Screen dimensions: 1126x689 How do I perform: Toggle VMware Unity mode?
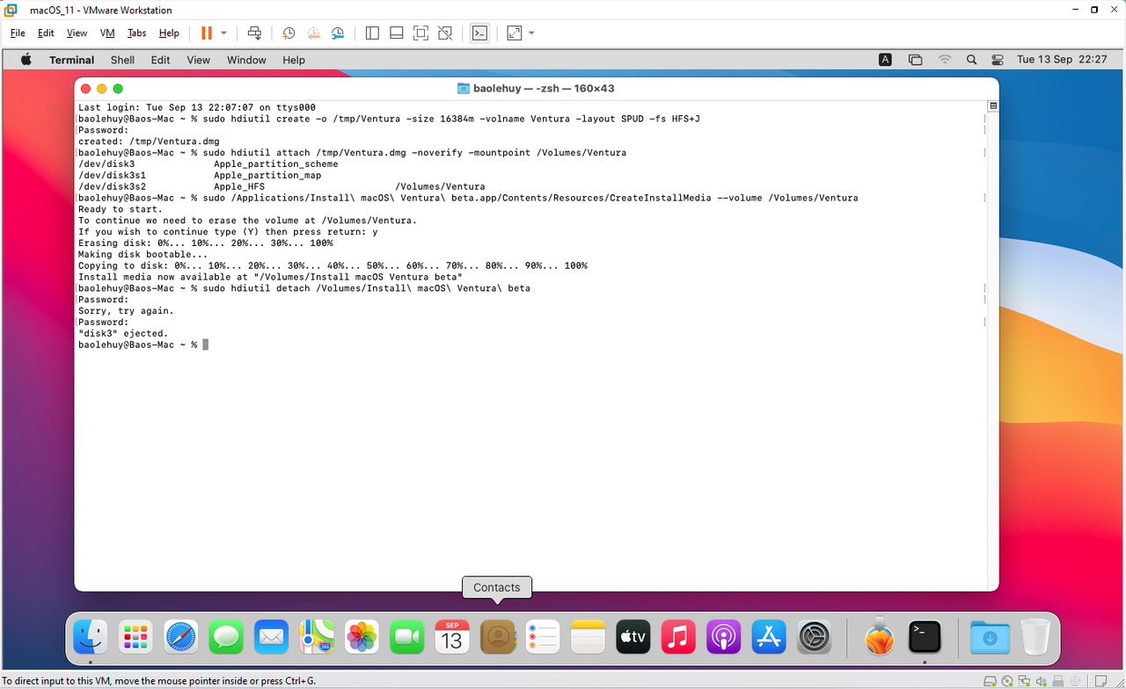[445, 33]
